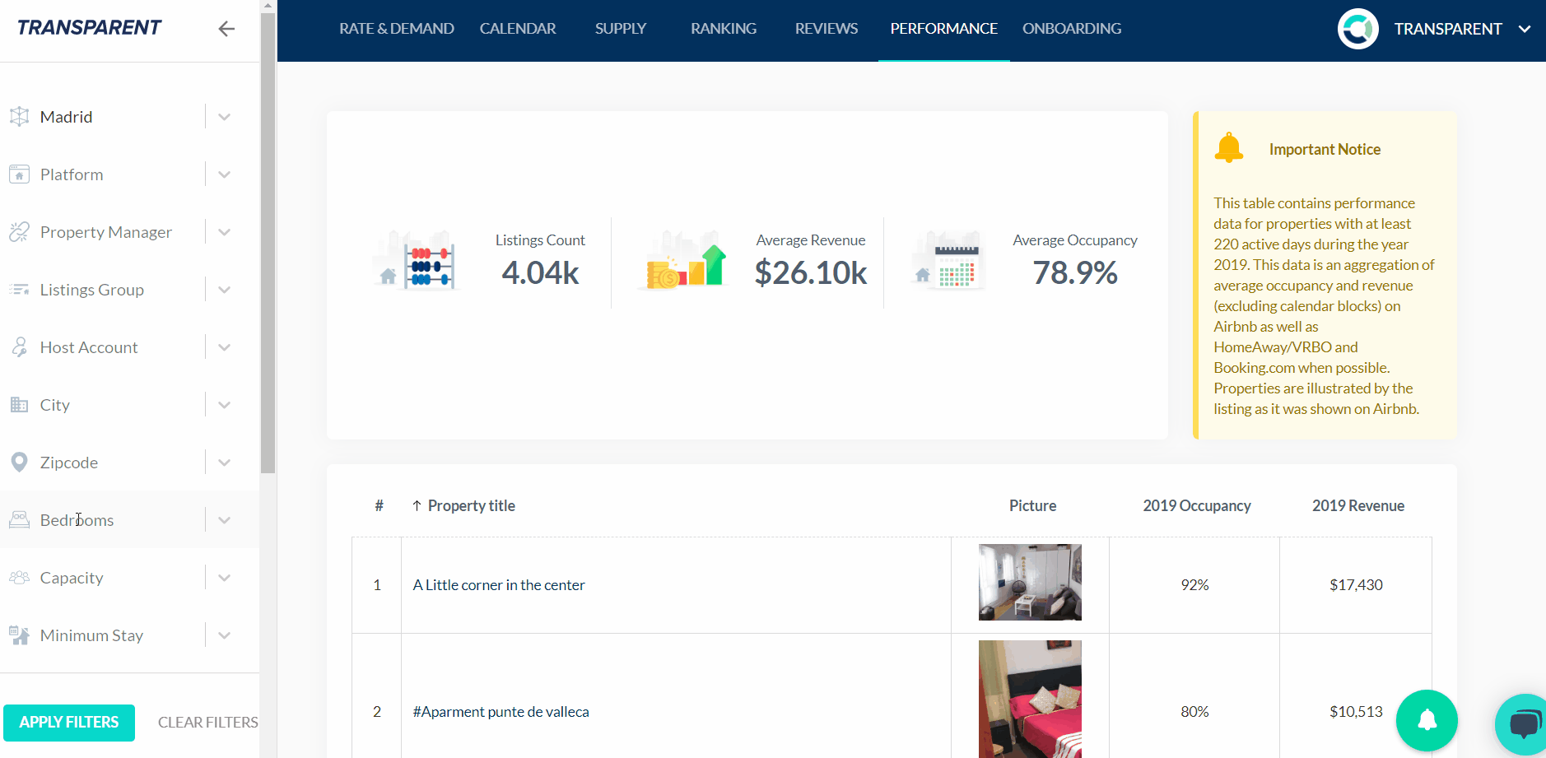1546x758 pixels.
Task: Expand the Property Manager dropdown
Action: point(224,232)
